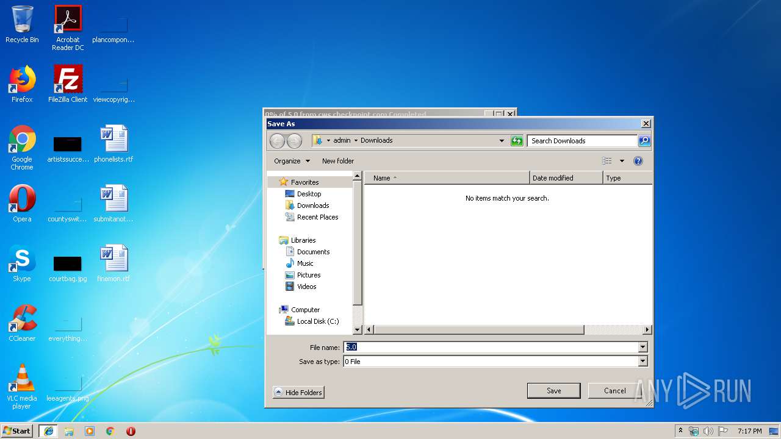Click the search magnifier button

tap(644, 141)
